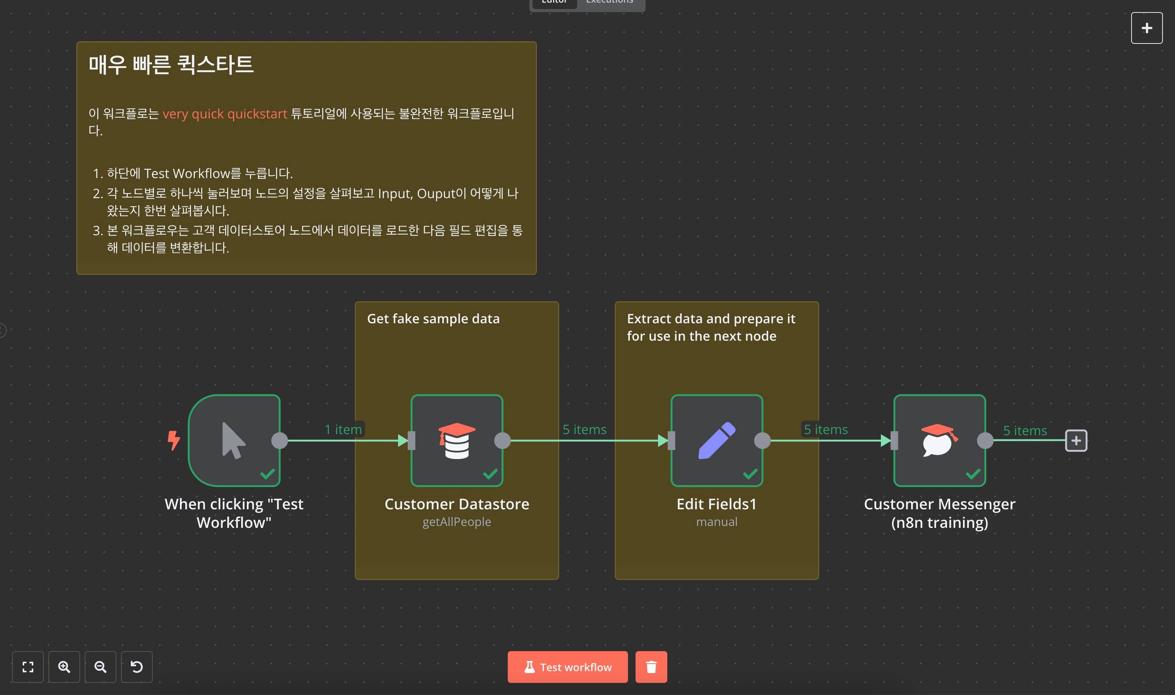The height and width of the screenshot is (695, 1175).
Task: Click the Customer Datastore output connector dot
Action: pos(502,440)
